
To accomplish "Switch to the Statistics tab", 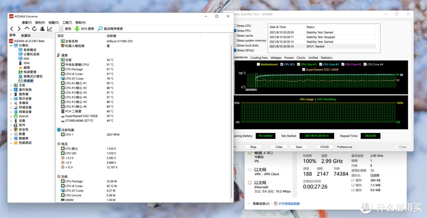I will tap(326, 58).
